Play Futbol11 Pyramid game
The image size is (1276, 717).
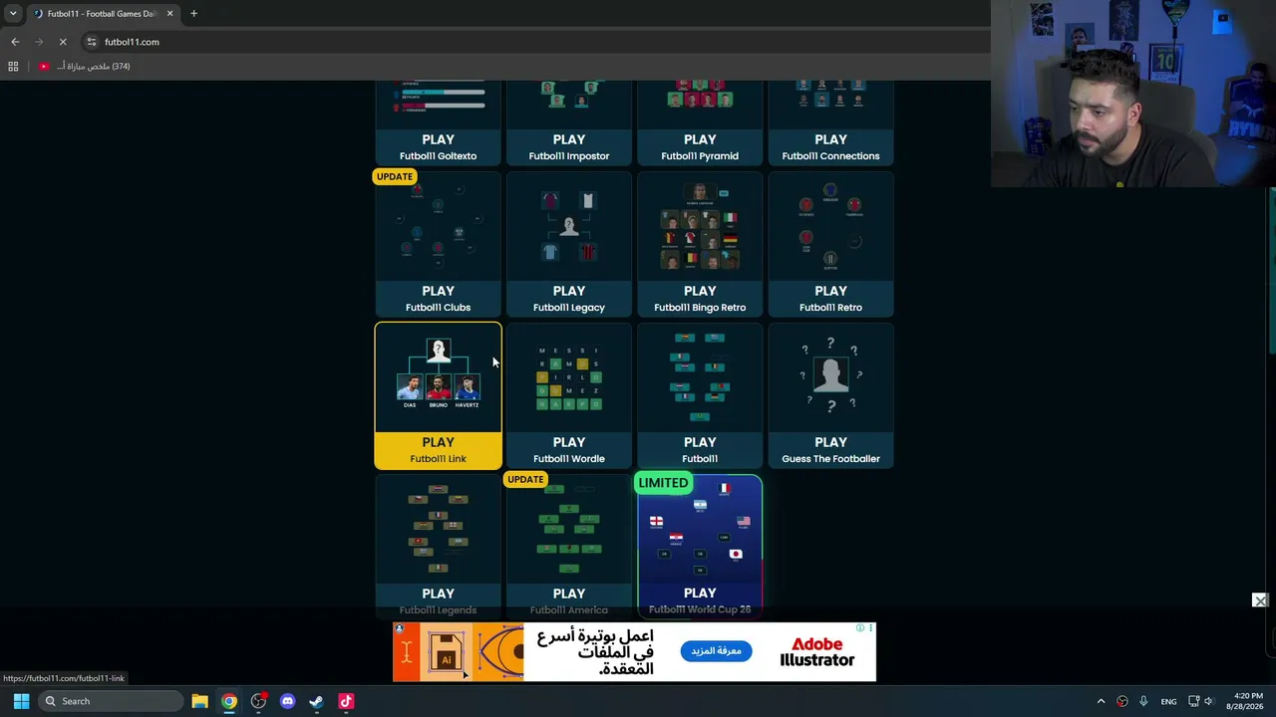700,139
